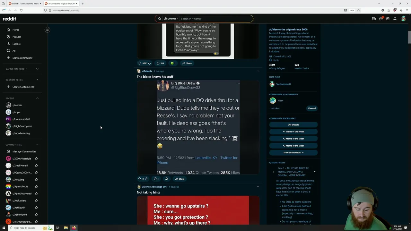Viewport: 411px width, 231px height.
Task: Favorite r/2000sNostalgia with star
Action: pyautogui.click(x=36, y=158)
